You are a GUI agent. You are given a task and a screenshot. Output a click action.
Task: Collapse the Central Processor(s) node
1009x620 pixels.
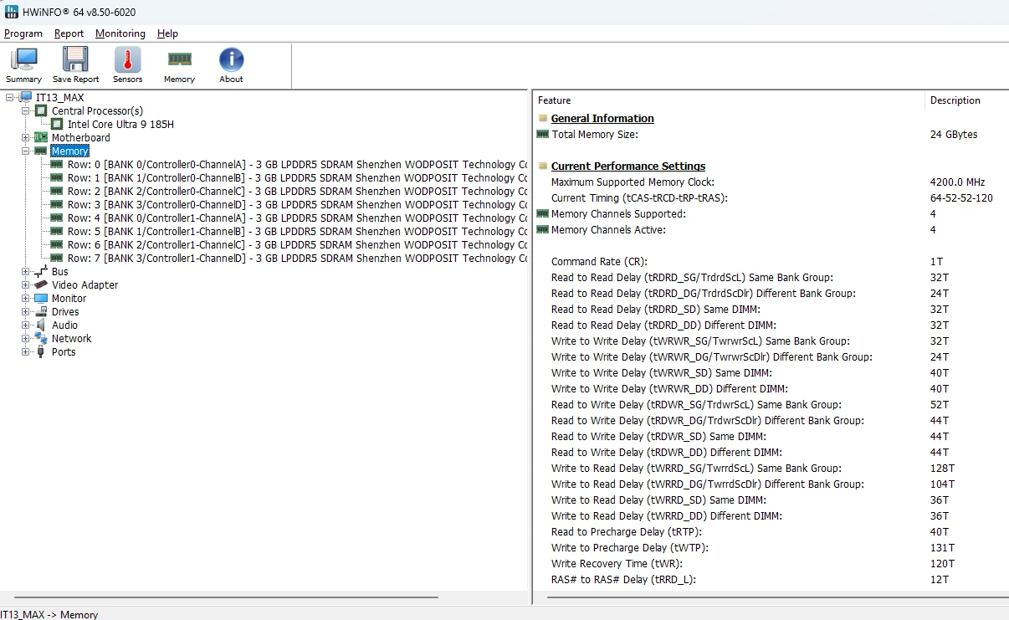[x=25, y=110]
